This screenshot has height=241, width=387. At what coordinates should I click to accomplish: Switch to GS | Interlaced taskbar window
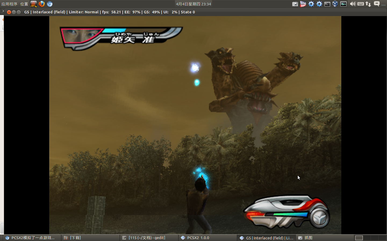tap(266, 238)
